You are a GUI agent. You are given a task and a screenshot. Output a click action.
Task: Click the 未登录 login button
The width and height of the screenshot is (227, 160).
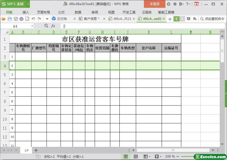coord(154,4)
